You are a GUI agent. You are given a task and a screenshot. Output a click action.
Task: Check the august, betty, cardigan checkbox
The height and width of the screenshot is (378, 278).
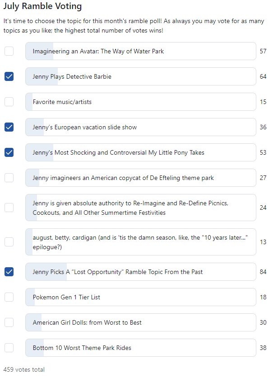(9, 242)
